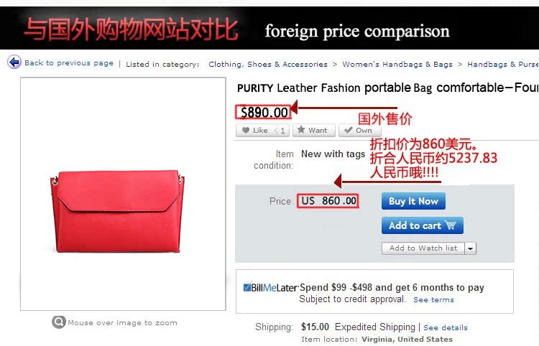Click the US 860.00 price field
Screen dimensions: 539x346
pyautogui.click(x=328, y=201)
